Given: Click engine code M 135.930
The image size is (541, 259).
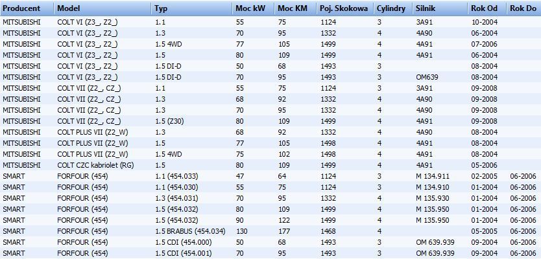Looking at the screenshot, I should pos(433,198).
